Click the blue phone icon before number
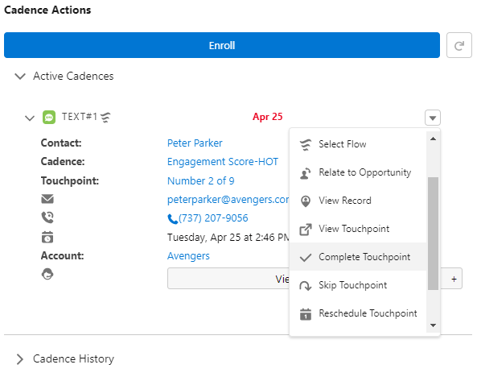This screenshot has width=477, height=377. coord(172,219)
